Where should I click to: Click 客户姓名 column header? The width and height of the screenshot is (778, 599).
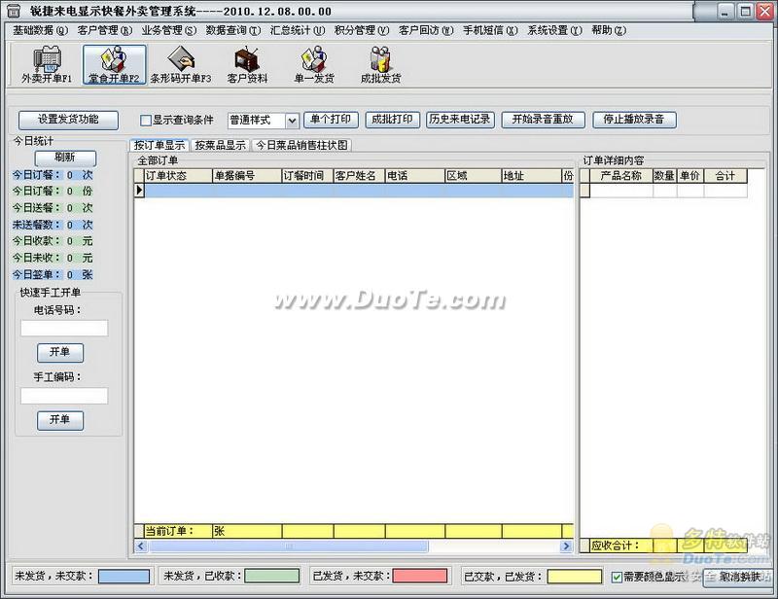coord(359,176)
